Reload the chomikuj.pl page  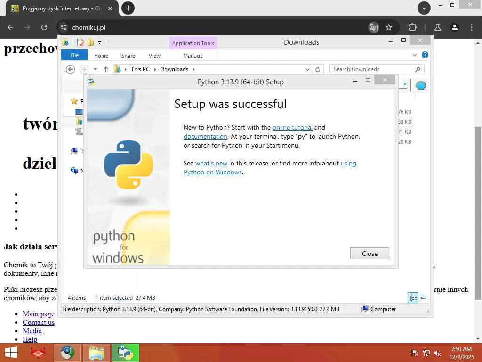(44, 27)
